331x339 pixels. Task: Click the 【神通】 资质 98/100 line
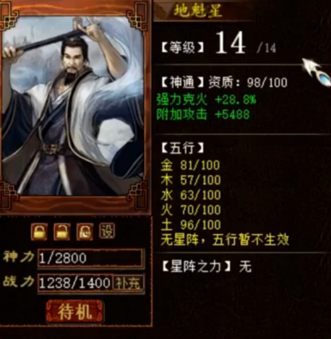(224, 82)
